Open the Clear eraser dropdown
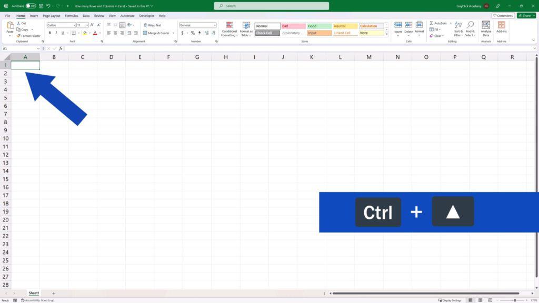This screenshot has width=539, height=303. (436, 36)
